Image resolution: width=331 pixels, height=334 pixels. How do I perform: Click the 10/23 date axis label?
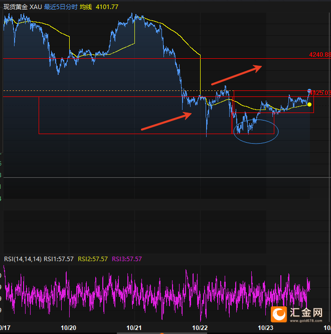click(x=265, y=328)
